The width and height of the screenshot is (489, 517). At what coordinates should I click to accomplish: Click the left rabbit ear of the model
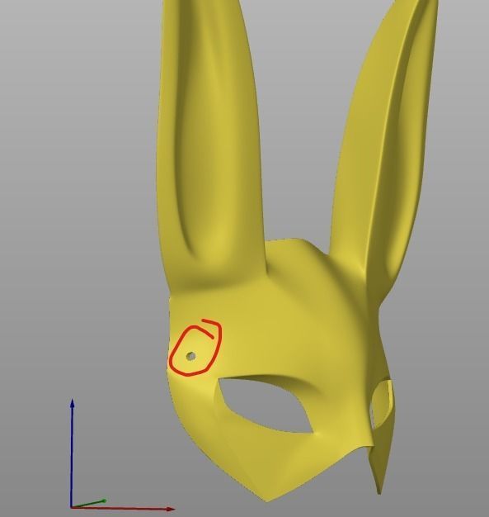click(x=209, y=145)
